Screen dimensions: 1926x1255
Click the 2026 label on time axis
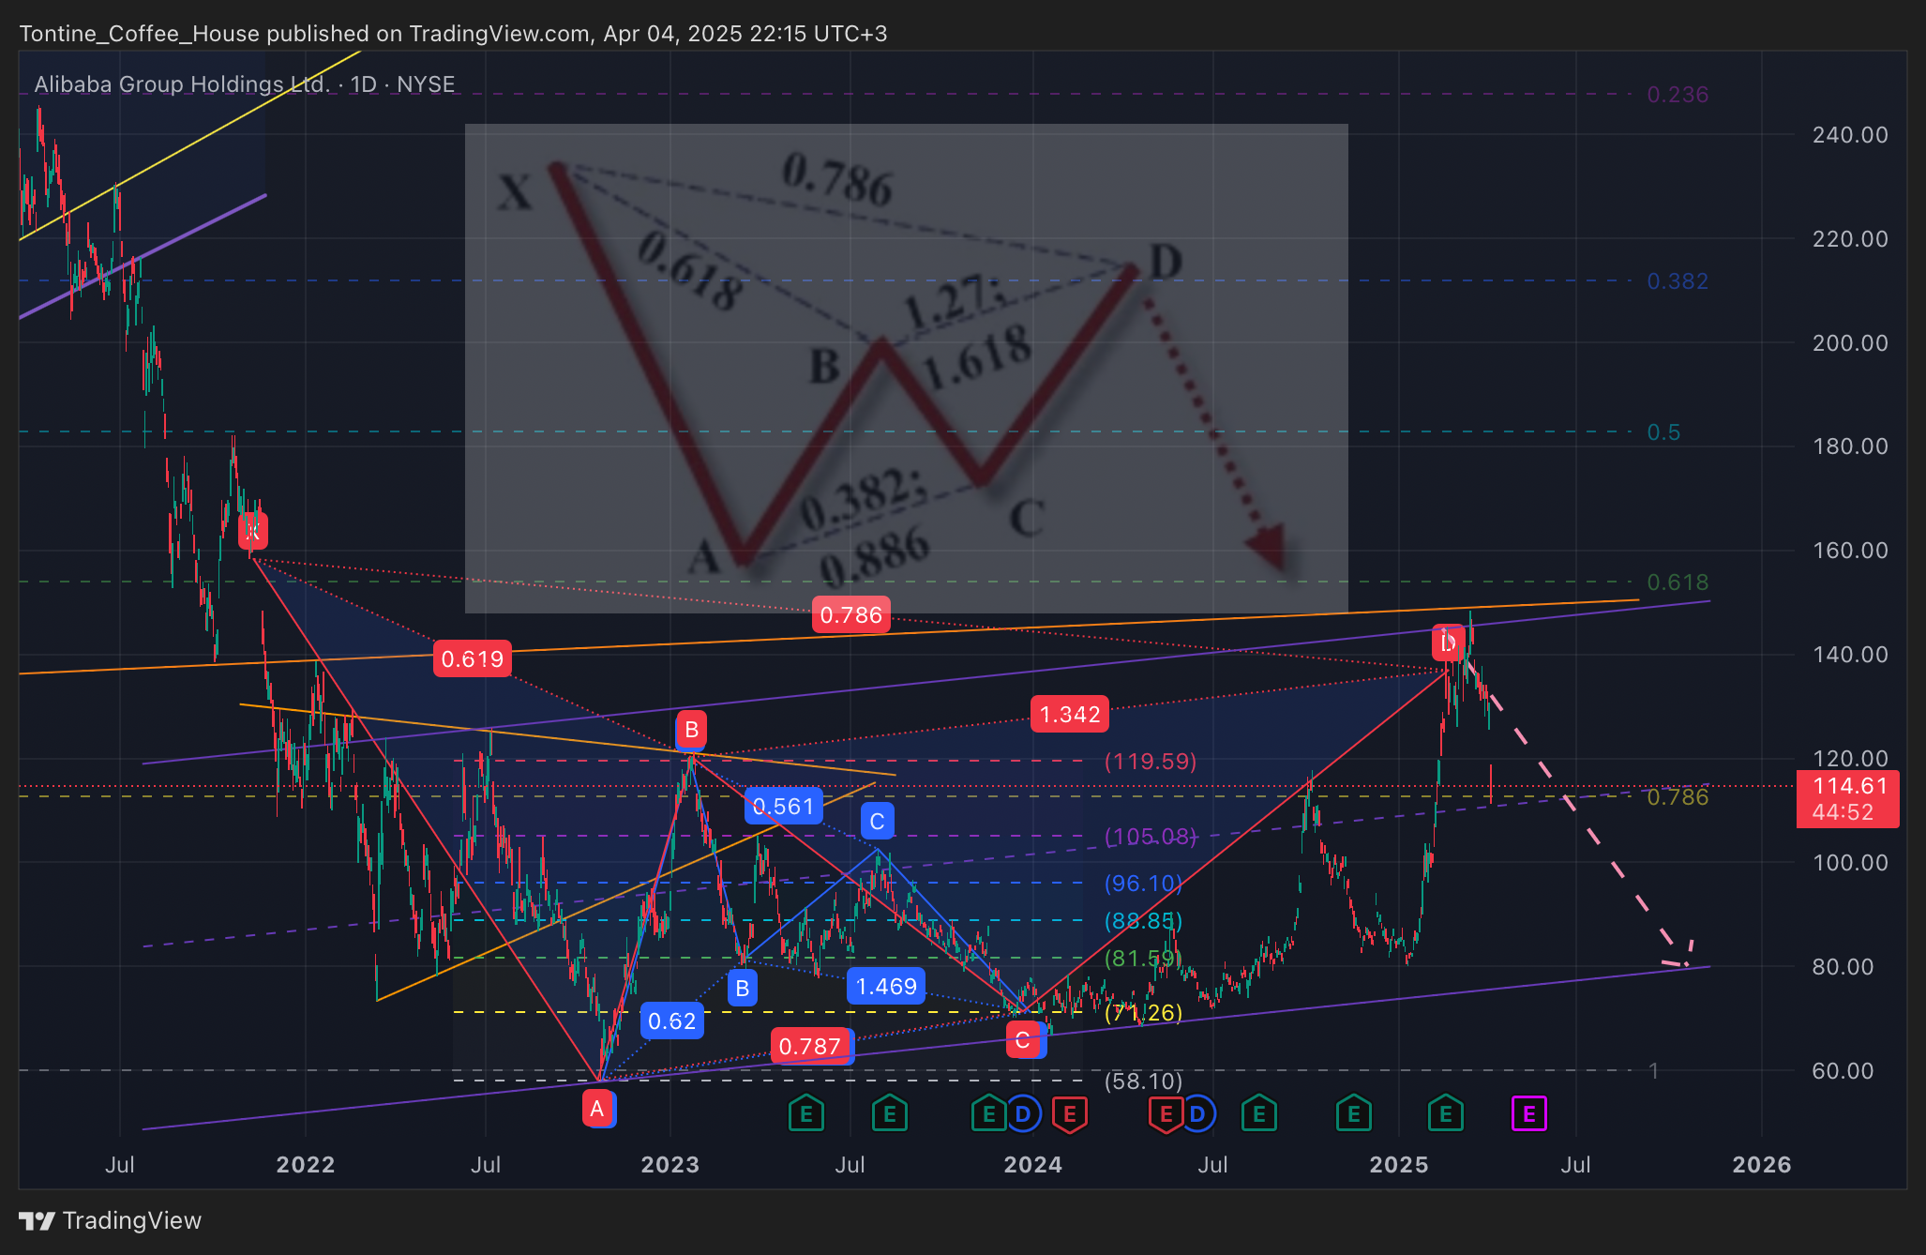click(1761, 1165)
